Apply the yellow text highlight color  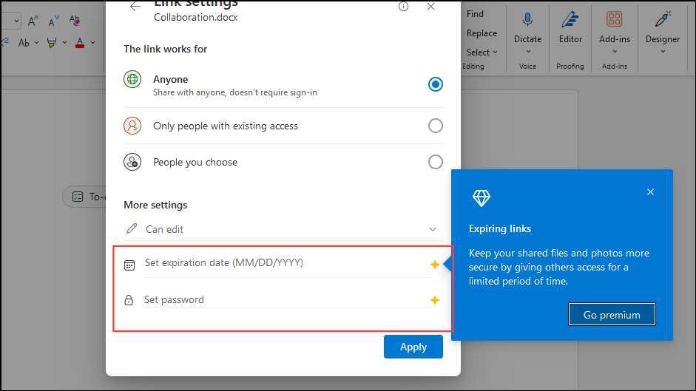(52, 43)
